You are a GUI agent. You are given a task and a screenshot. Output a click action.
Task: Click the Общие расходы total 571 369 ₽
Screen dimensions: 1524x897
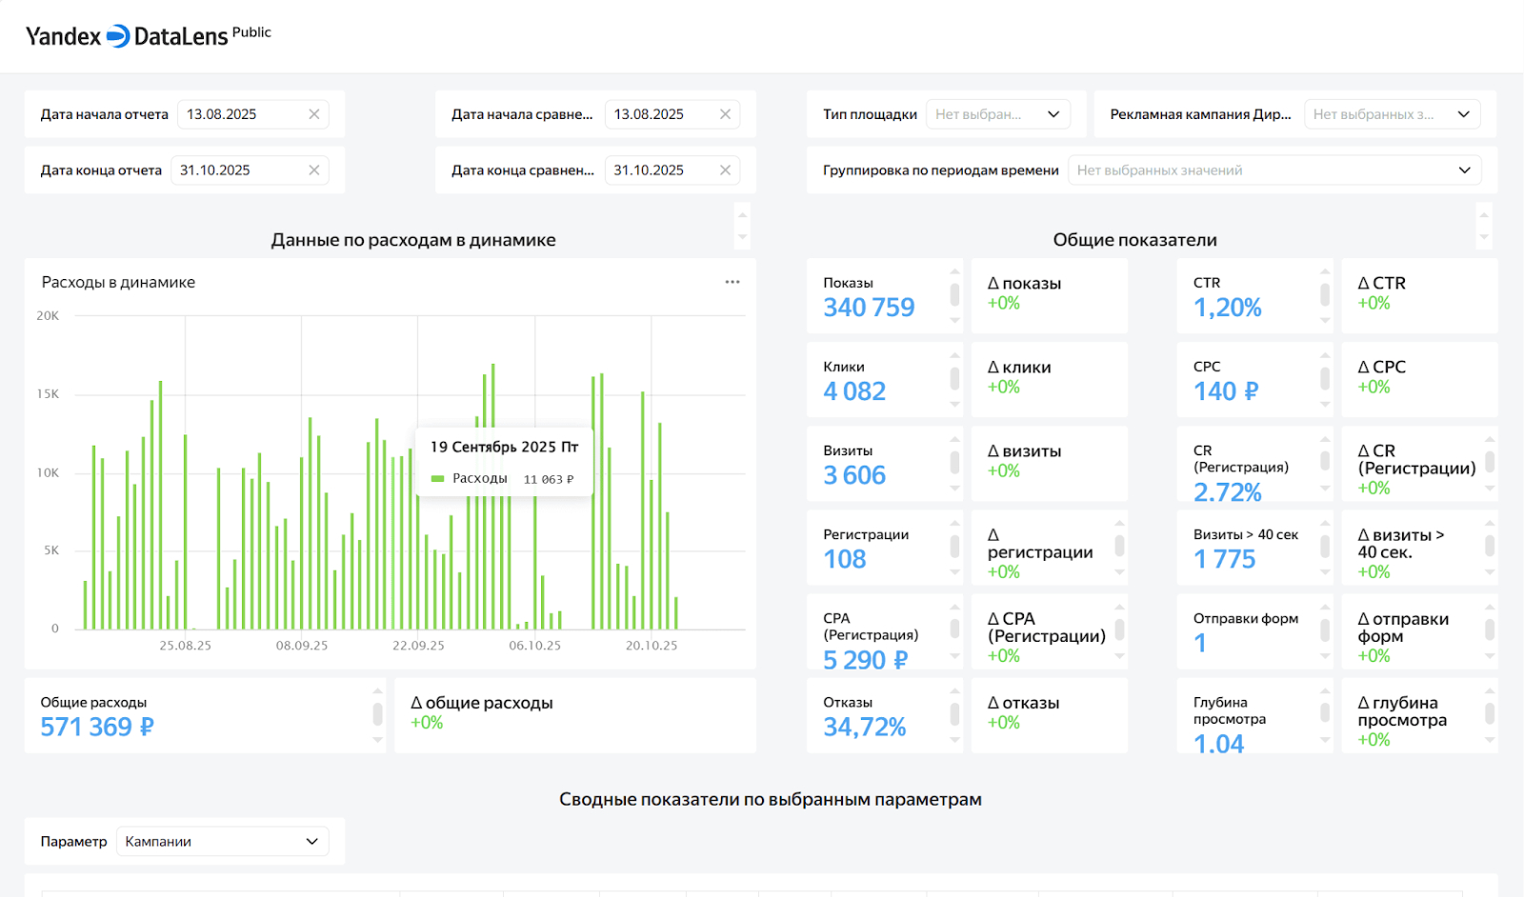click(x=97, y=728)
